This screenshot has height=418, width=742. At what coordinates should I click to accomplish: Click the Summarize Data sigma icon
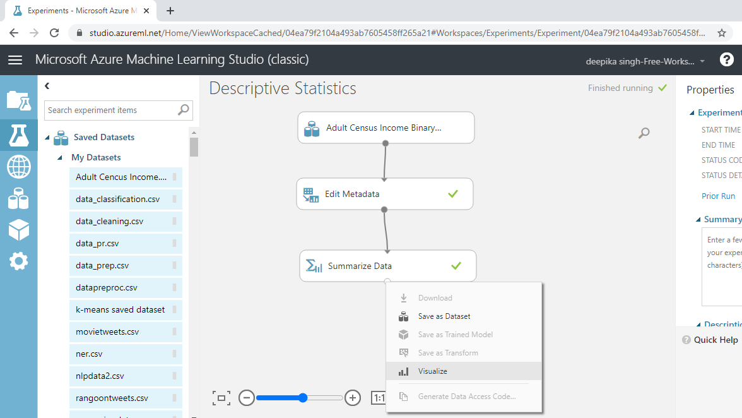pyautogui.click(x=314, y=266)
